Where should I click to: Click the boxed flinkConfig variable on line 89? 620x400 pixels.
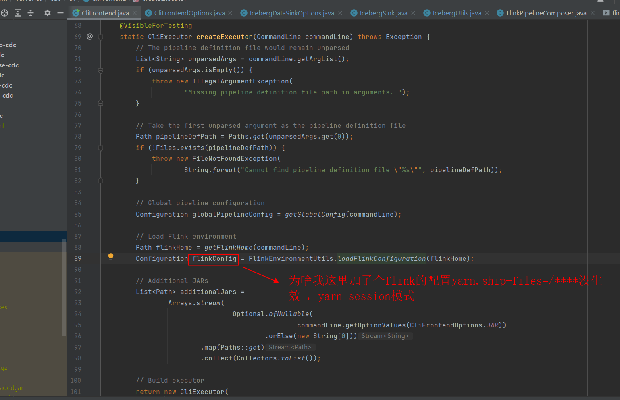(214, 258)
